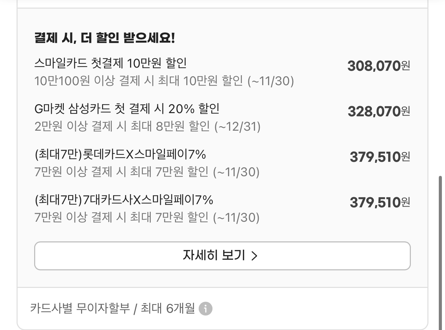This screenshot has height=330, width=445.
Task: Click the 379,510원 price for 롯데카드 offer
Action: click(379, 157)
